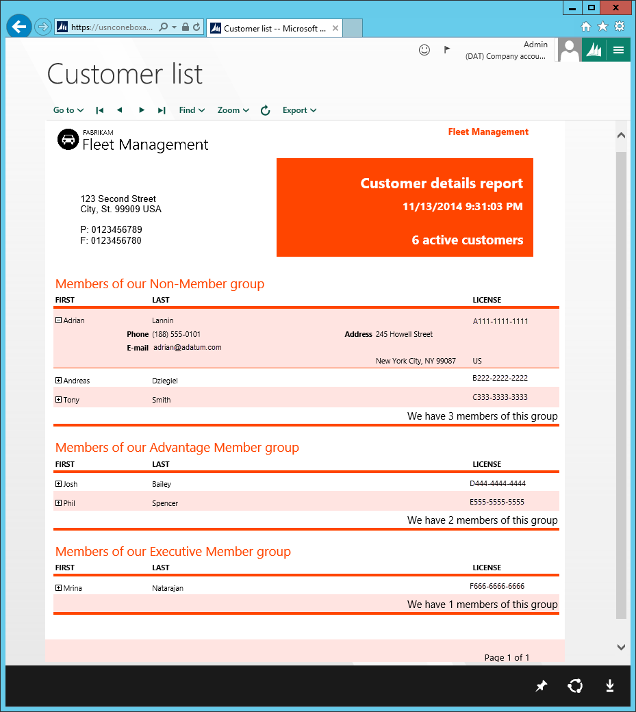Go to previous report page
This screenshot has width=636, height=712.
click(x=120, y=110)
